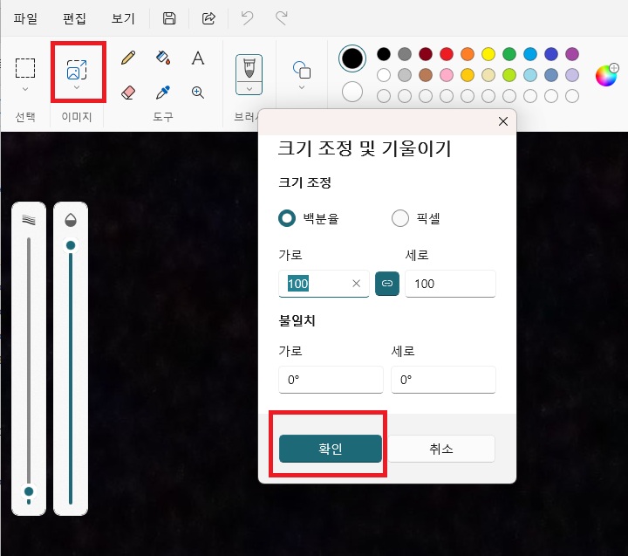Viewport: 628px width, 556px height.
Task: Open the edit colors rainbow wheel
Action: pos(606,75)
